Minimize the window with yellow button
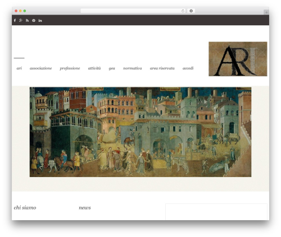Image resolution: width=281 pixels, height=237 pixels. coord(20,11)
